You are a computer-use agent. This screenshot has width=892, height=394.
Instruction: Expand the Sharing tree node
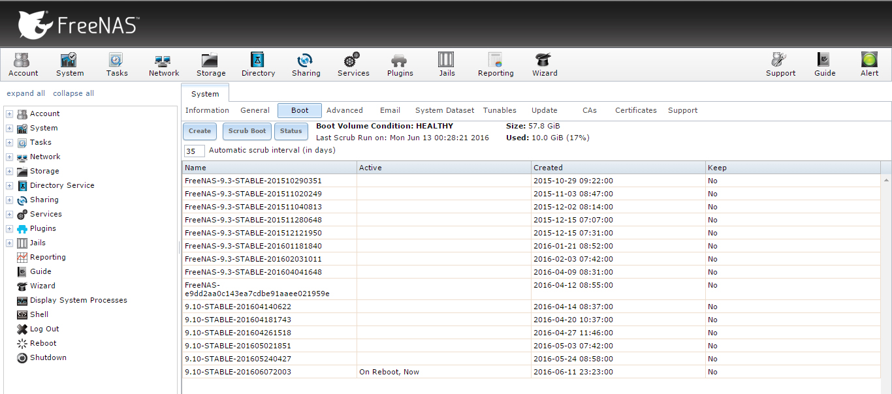[x=10, y=200]
